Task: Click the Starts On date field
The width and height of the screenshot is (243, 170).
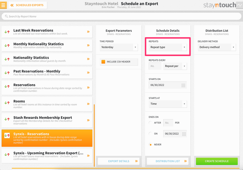Action: 168,85
